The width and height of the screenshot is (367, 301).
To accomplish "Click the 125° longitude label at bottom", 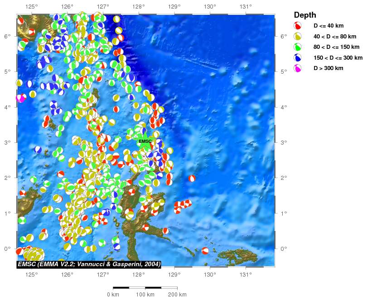I will pos(32,274).
